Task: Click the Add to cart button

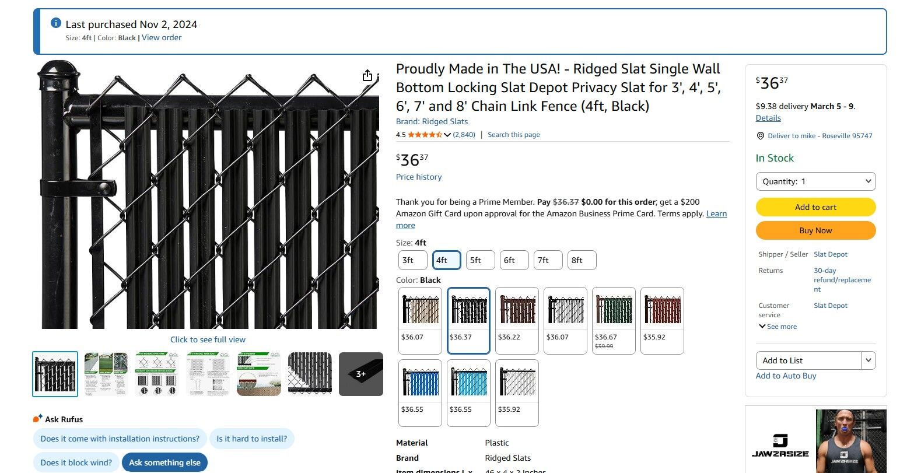Action: pyautogui.click(x=815, y=207)
